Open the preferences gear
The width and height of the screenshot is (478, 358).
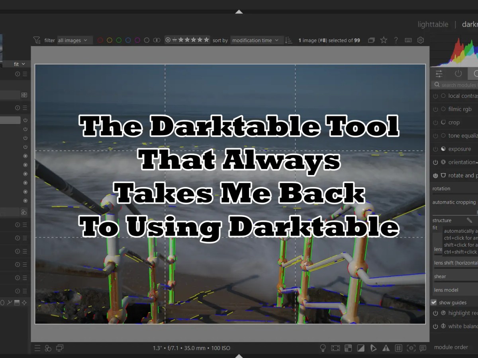pyautogui.click(x=420, y=40)
